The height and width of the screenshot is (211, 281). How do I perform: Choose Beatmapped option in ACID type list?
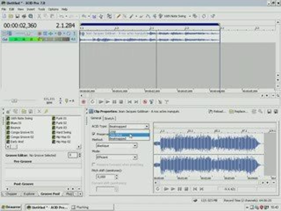coord(129,139)
